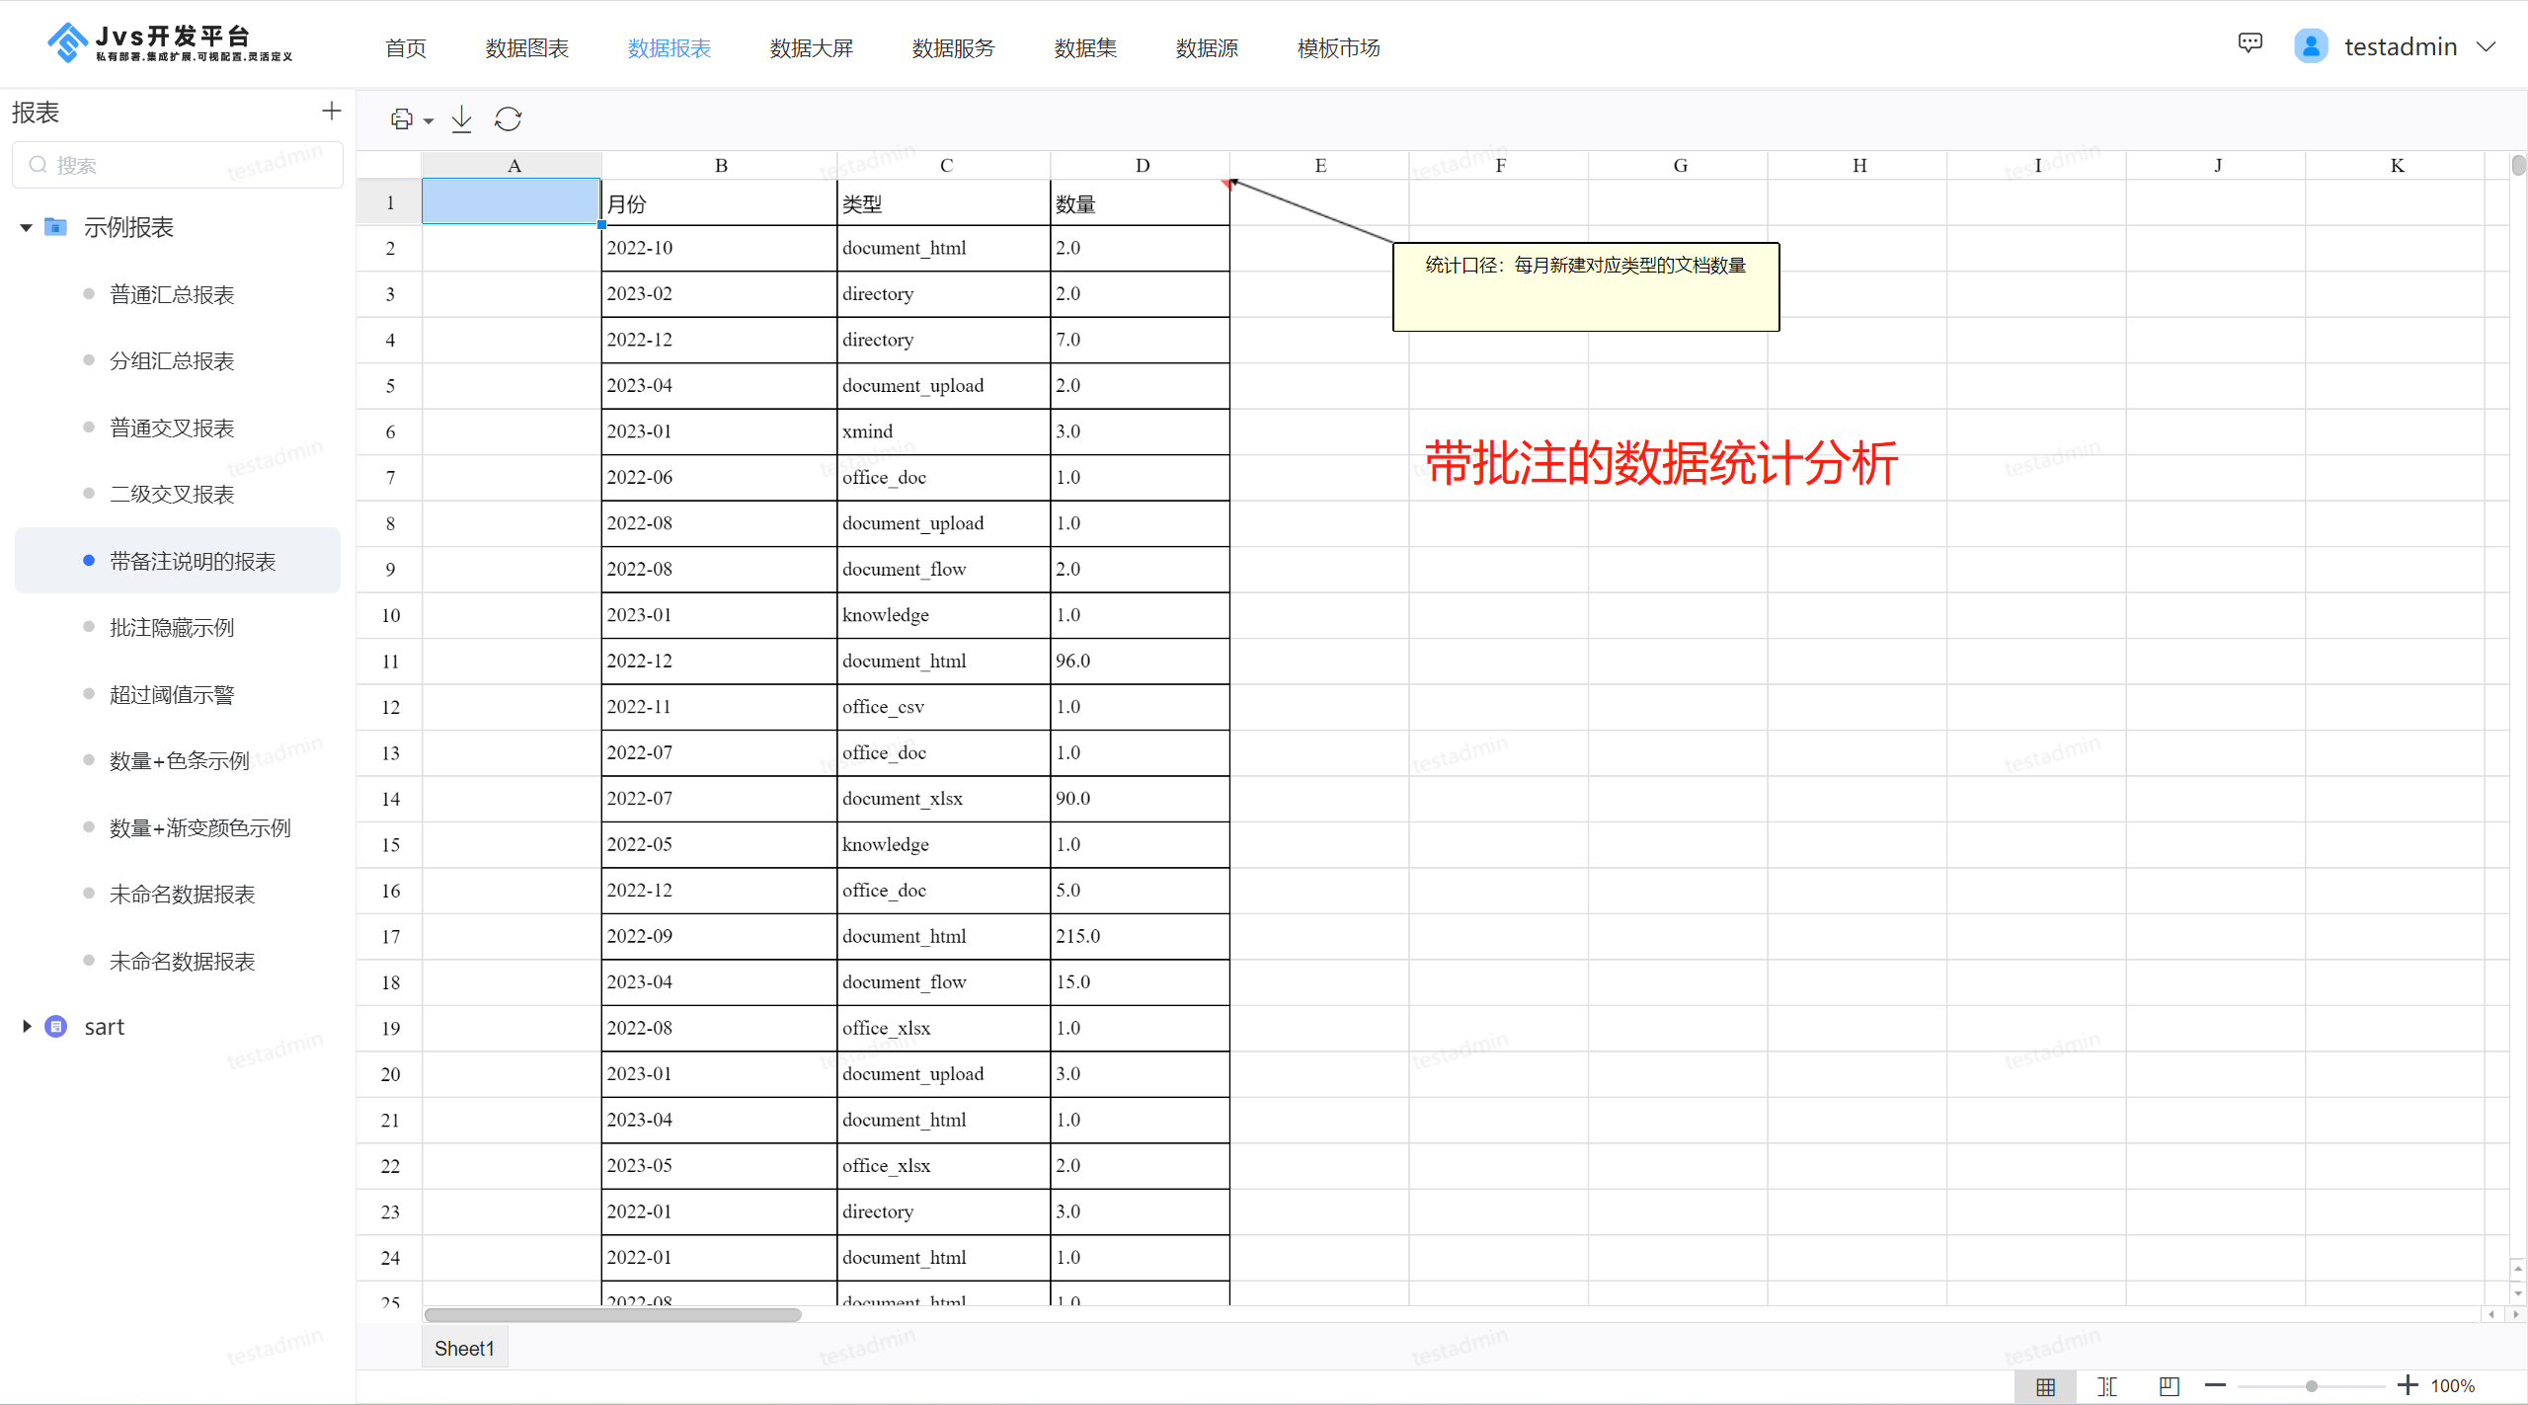This screenshot has width=2528, height=1405.
Task: Collapse the 示例报表 folder
Action: point(26,228)
